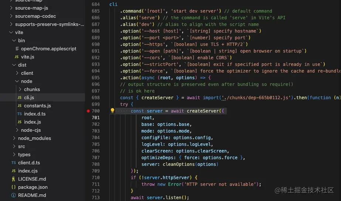Click the JS icon of index.js

point(20,122)
